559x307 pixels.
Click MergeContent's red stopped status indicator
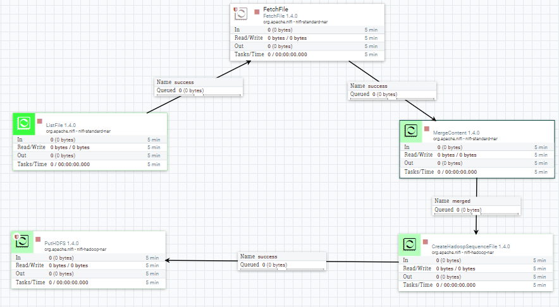click(426, 129)
